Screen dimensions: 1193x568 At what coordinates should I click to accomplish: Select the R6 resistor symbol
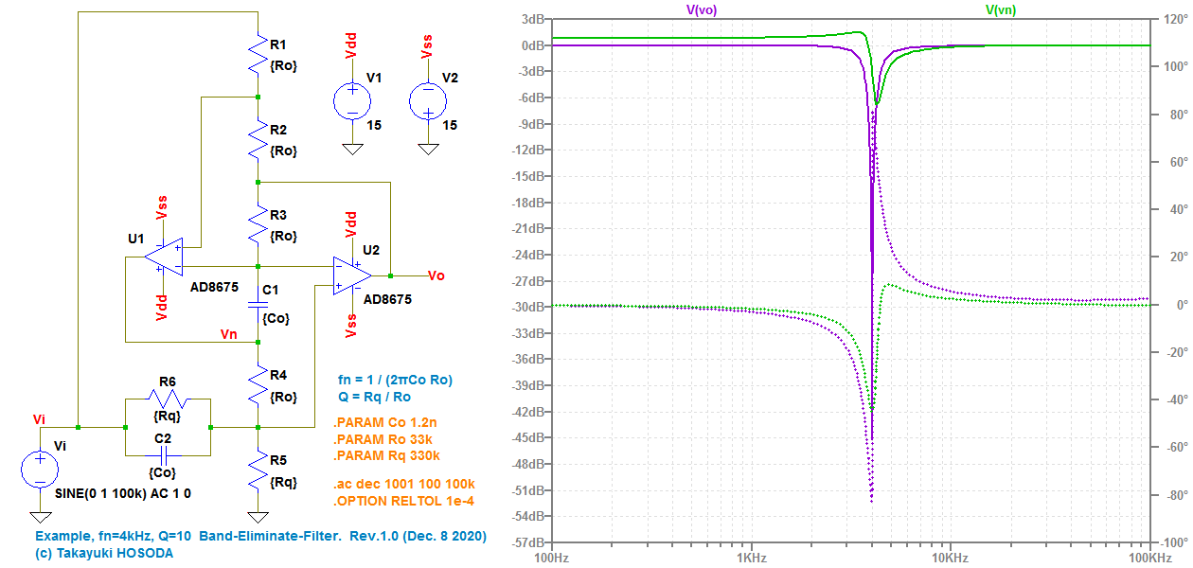point(167,399)
